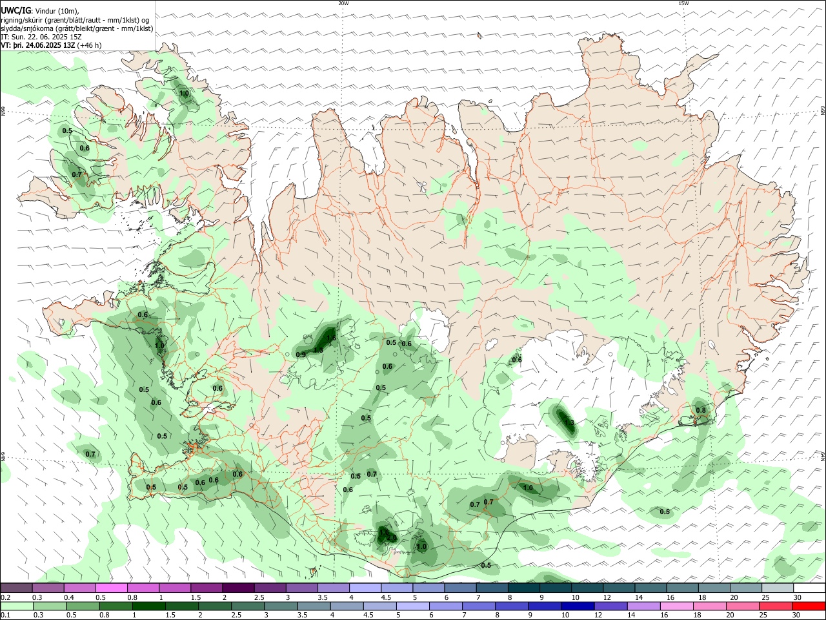Pick the white 30 mm snow legend swatch
The width and height of the screenshot is (826, 620).
coord(809,588)
